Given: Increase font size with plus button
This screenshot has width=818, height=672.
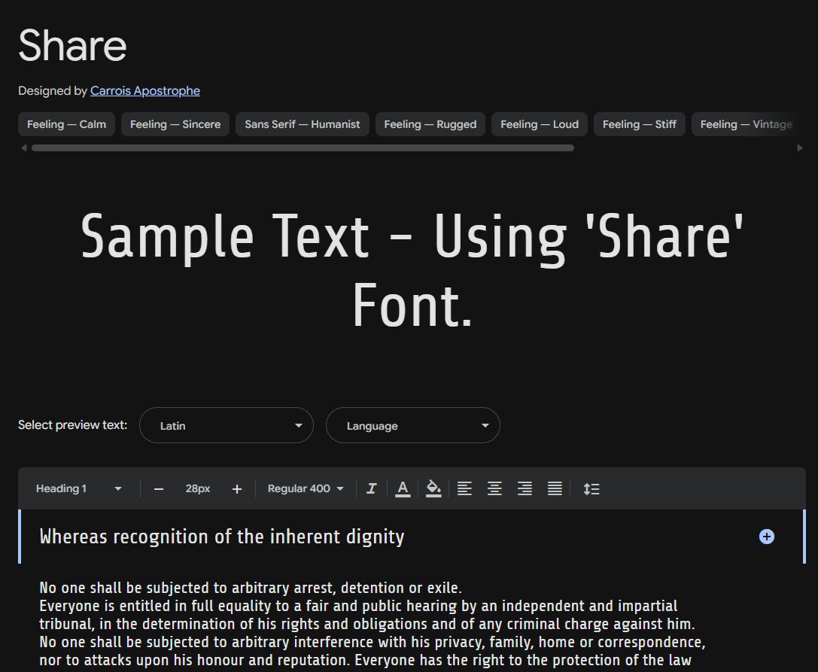Looking at the screenshot, I should (237, 489).
